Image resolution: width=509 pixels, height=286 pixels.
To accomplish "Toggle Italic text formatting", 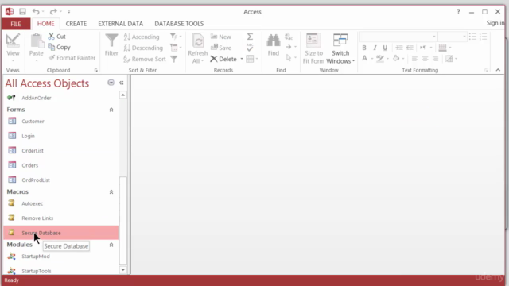I will pyautogui.click(x=375, y=48).
